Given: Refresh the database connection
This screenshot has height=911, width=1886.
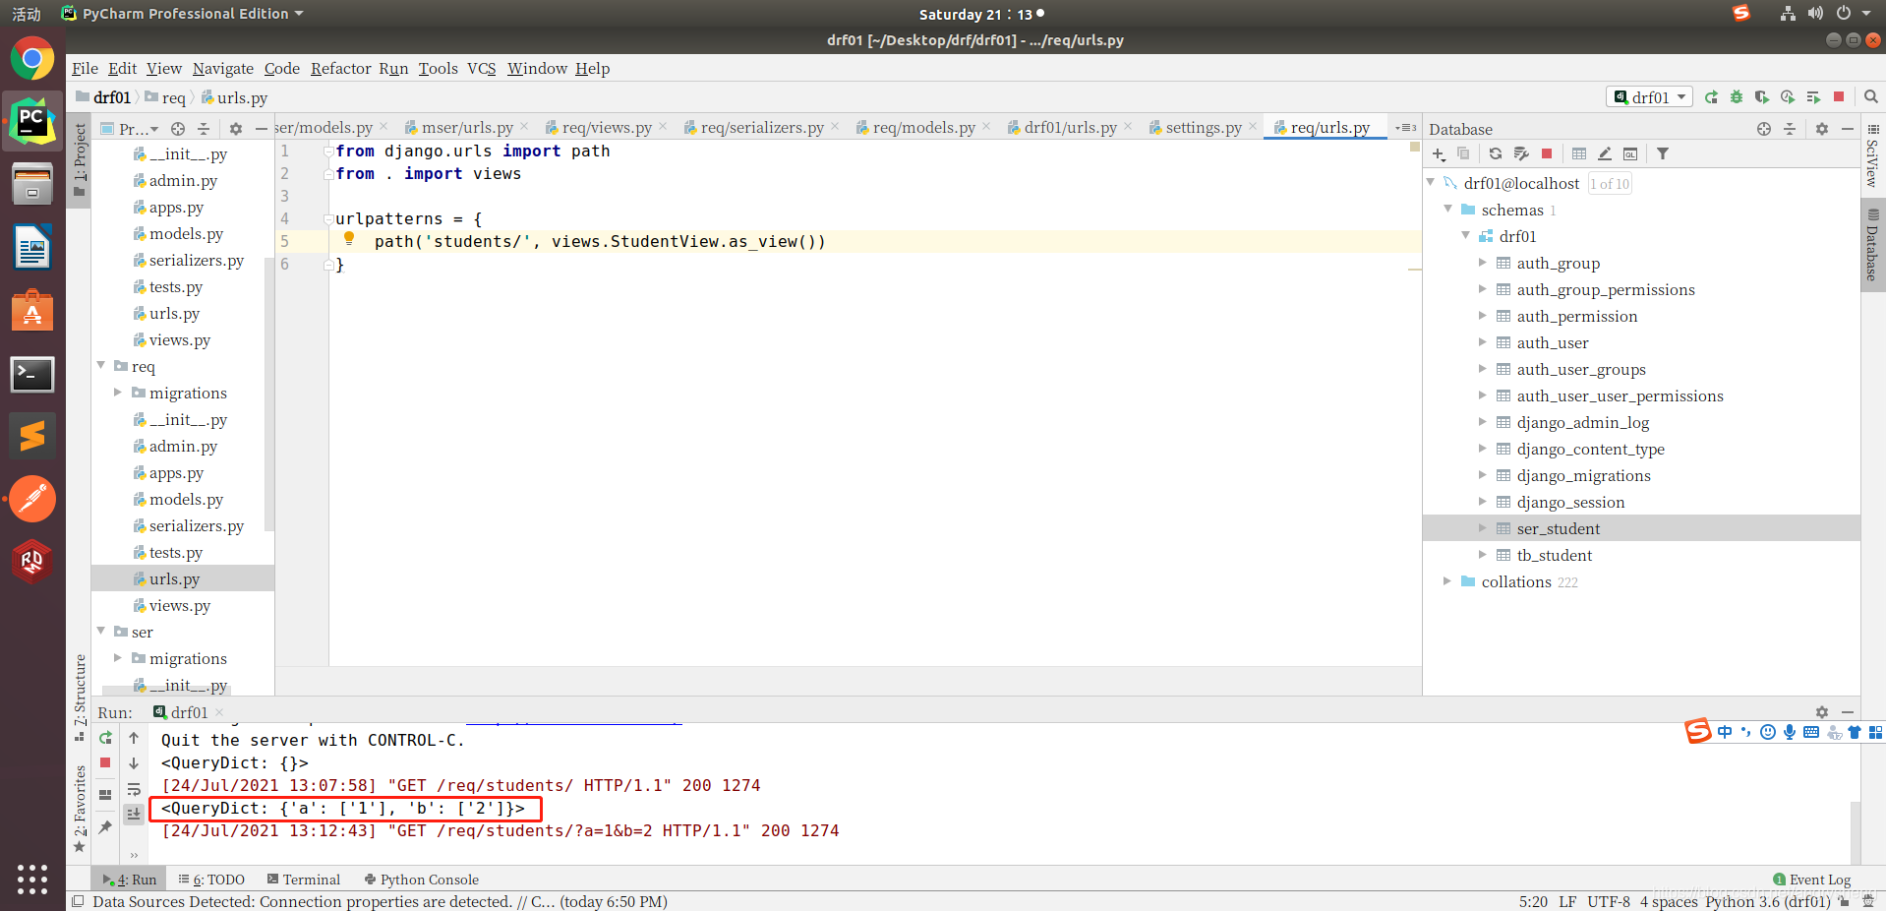Looking at the screenshot, I should pos(1496,153).
